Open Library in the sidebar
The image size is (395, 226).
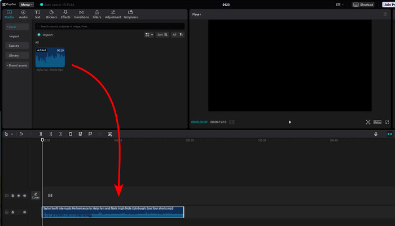point(17,55)
